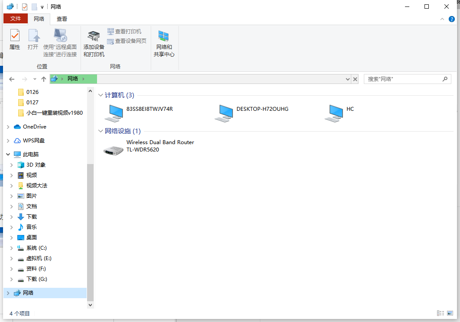The image size is (460, 322).
Task: Select the HC computer
Action: 340,113
